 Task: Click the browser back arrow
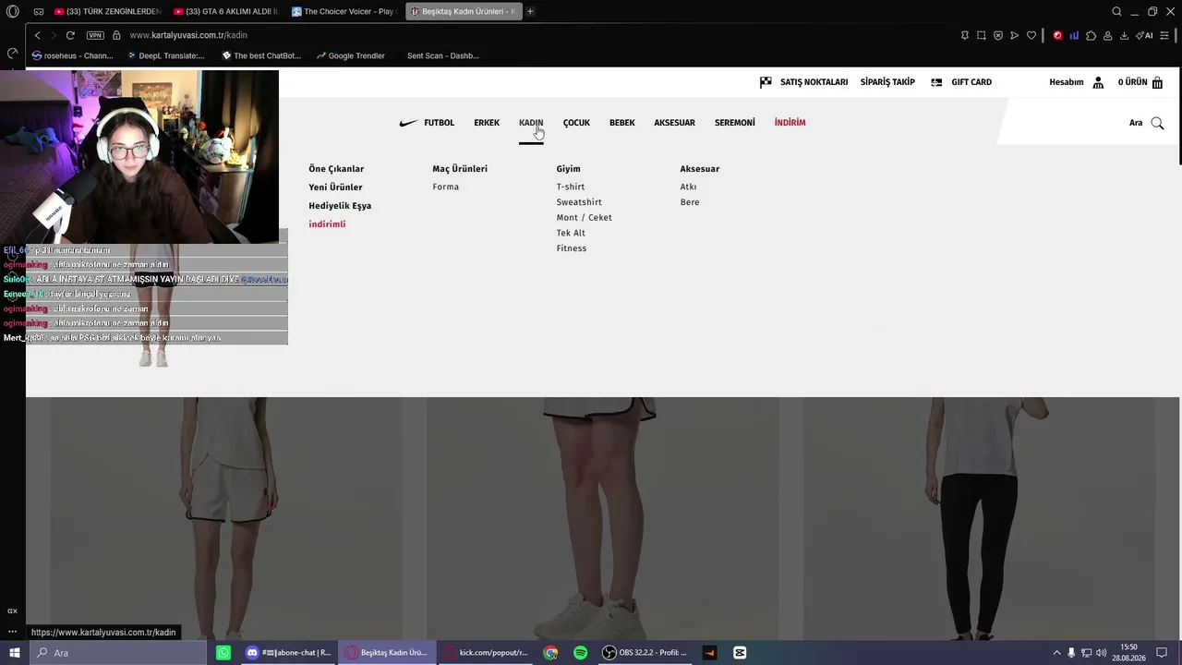pos(37,35)
